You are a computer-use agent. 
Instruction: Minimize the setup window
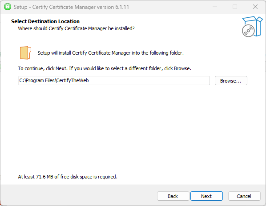215,7
